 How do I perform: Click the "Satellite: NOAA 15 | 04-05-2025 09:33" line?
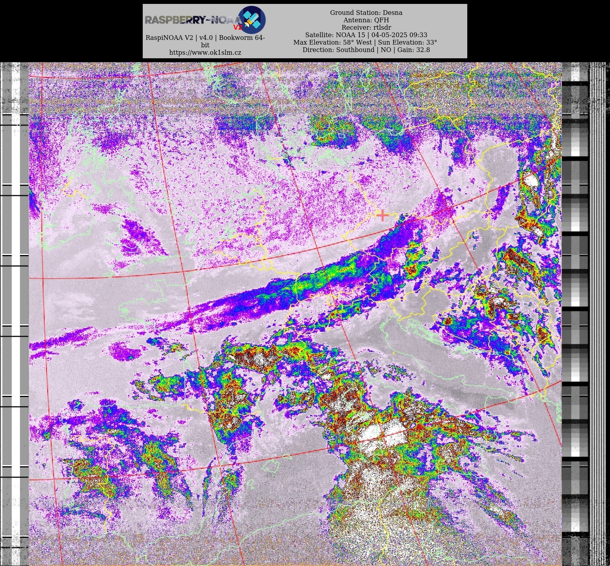(366, 35)
